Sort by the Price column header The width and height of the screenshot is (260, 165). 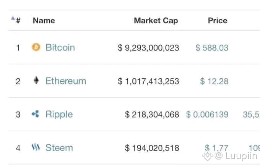point(218,21)
